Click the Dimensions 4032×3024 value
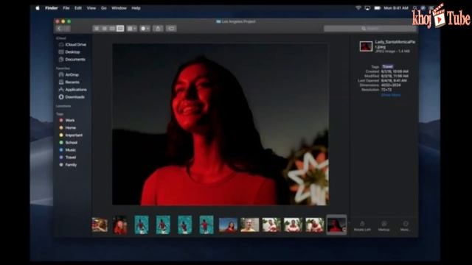 (391, 85)
